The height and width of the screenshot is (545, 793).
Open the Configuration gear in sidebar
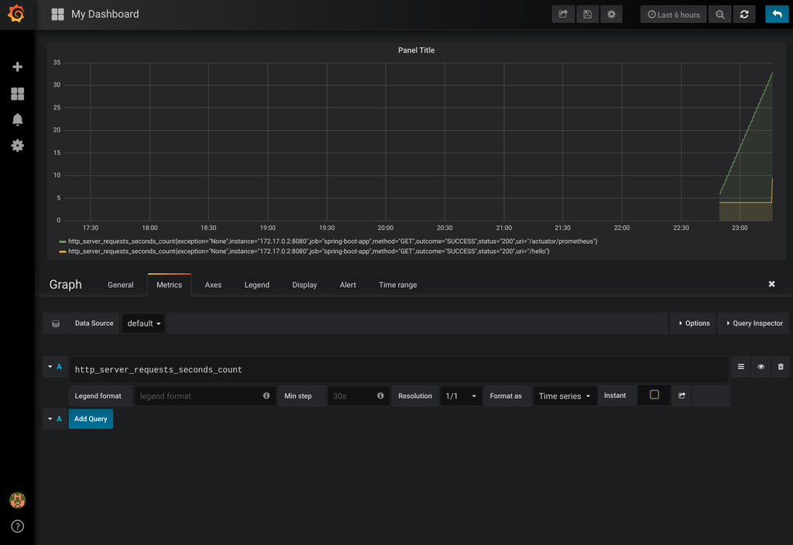coord(17,146)
